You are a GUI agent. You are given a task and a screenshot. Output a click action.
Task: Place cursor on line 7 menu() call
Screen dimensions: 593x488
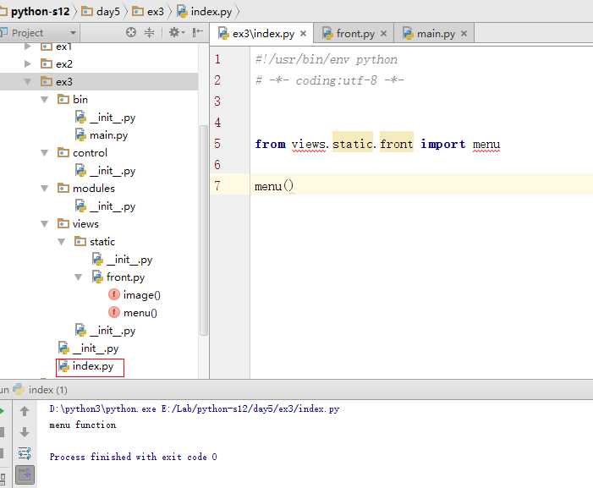point(274,186)
